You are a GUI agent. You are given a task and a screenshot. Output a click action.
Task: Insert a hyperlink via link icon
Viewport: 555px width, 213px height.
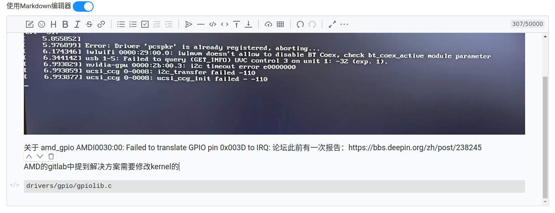(x=101, y=24)
